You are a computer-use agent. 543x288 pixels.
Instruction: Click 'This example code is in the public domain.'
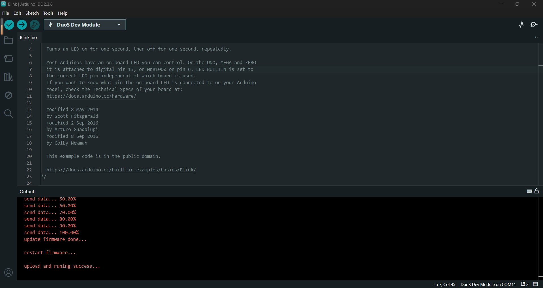pos(104,156)
